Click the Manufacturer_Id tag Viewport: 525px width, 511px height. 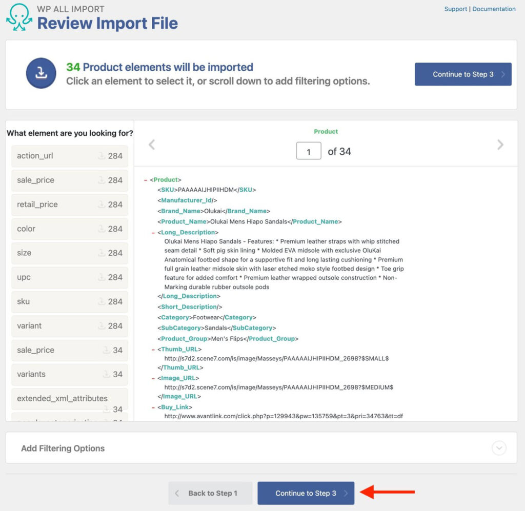click(x=187, y=200)
